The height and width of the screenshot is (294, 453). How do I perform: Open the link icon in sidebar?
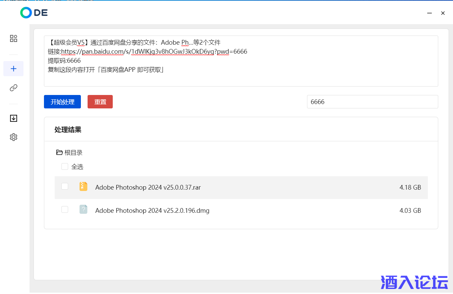point(13,88)
